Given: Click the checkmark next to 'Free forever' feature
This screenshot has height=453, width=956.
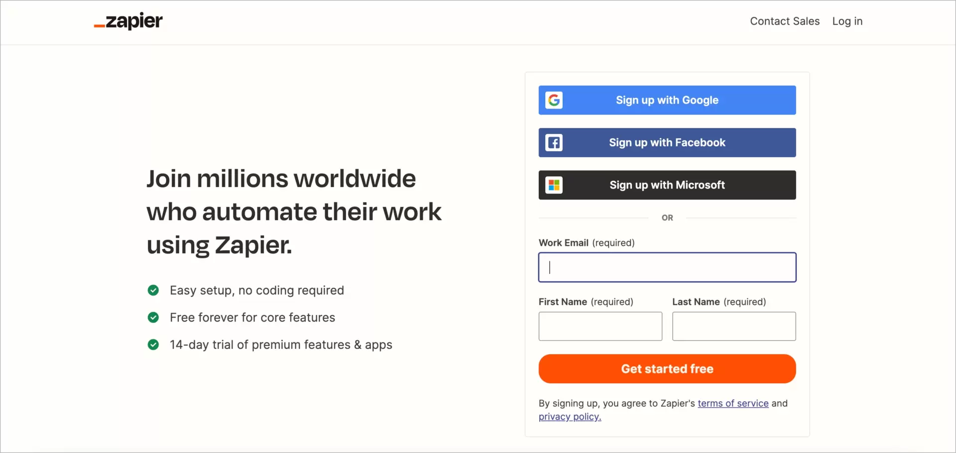Looking at the screenshot, I should tap(153, 318).
